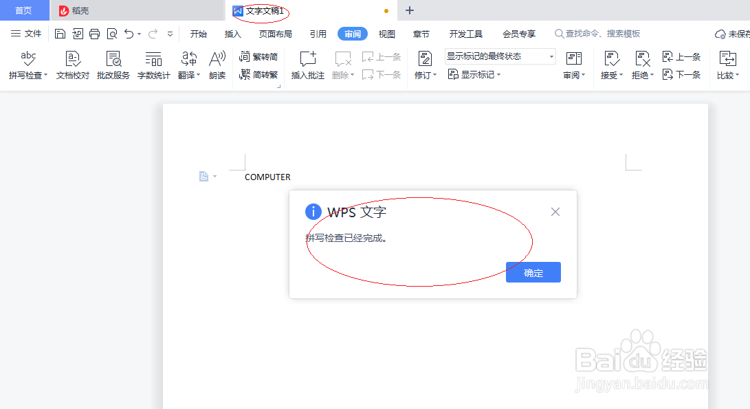Click 接受 accept change
Viewport: 750px width, 409px height.
click(611, 65)
